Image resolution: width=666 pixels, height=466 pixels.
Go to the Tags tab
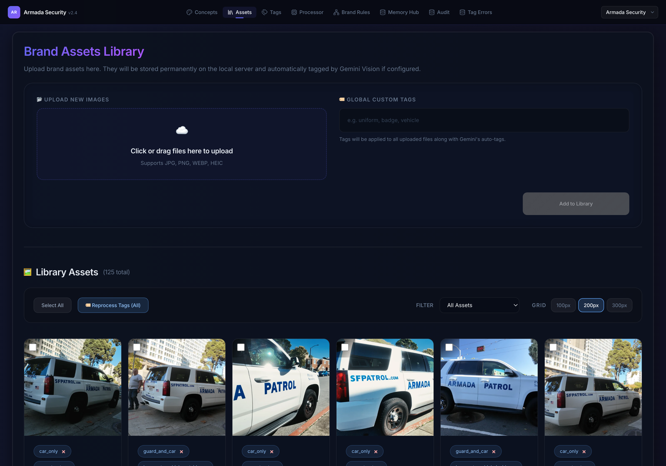271,12
